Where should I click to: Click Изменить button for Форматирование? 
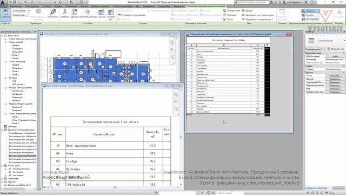pyautogui.click(x=335, y=86)
